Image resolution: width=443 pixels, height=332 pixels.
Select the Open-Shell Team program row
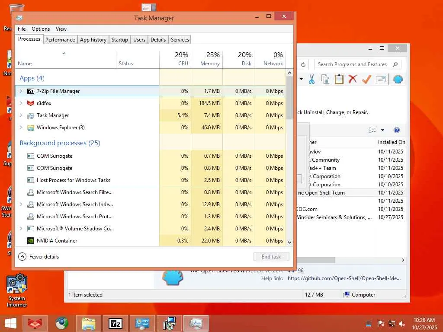click(351, 193)
